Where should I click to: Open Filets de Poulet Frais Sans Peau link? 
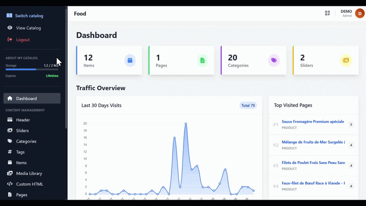[x=313, y=163]
